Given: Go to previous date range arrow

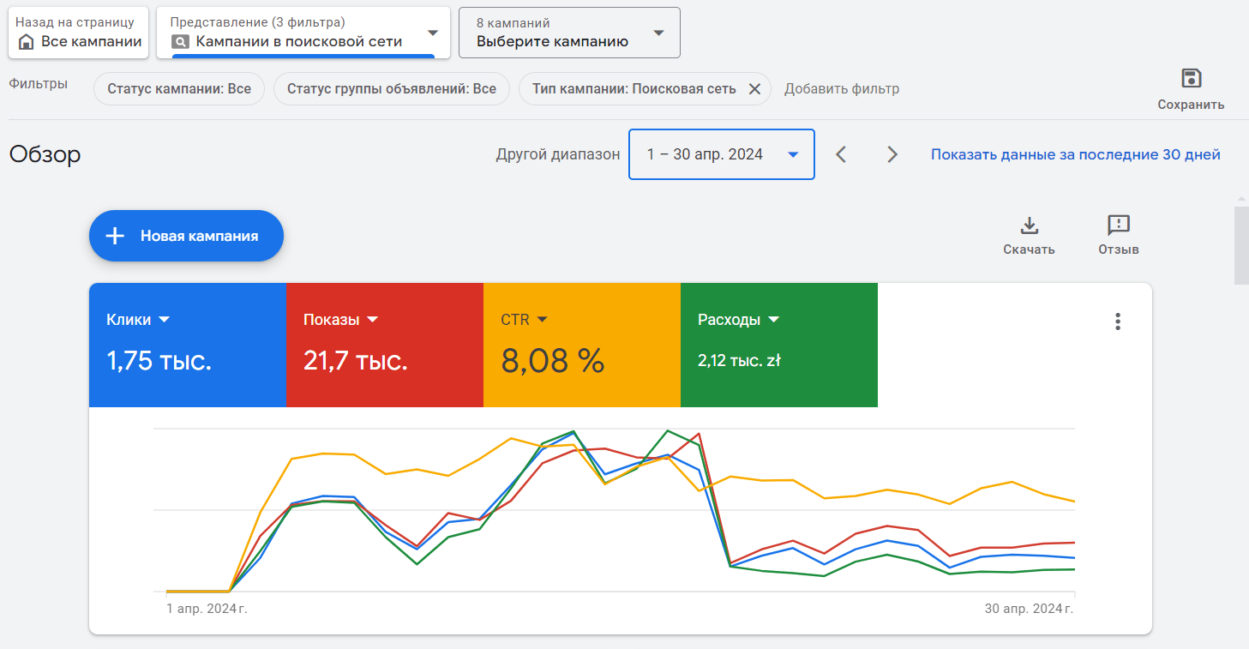Looking at the screenshot, I should [x=841, y=154].
